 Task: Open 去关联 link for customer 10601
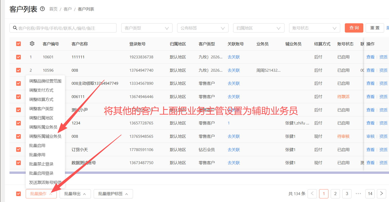pos(234,57)
